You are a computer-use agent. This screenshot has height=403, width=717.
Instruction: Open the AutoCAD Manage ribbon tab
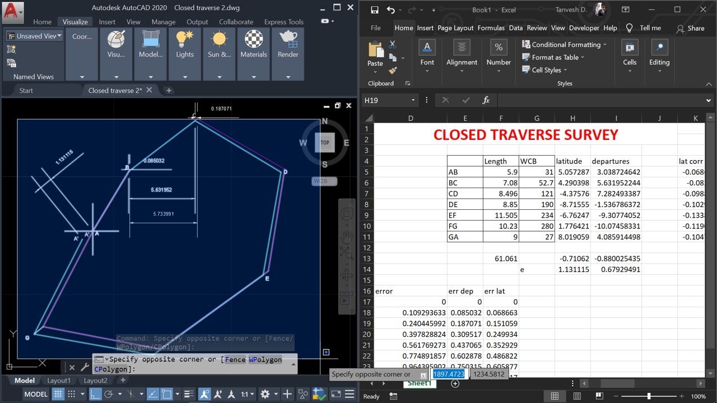click(x=164, y=22)
